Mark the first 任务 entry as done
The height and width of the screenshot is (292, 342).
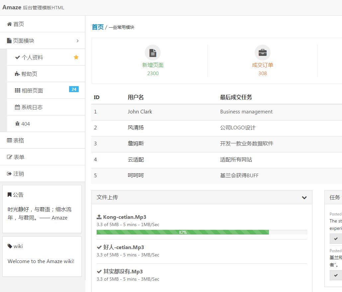click(336, 238)
